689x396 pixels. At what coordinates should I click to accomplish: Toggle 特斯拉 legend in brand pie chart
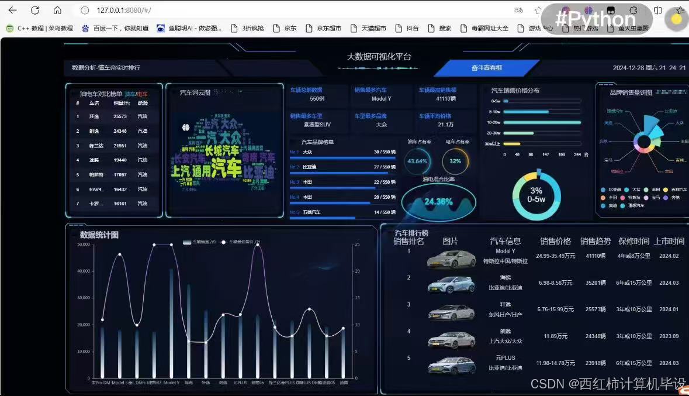pyautogui.click(x=630, y=198)
